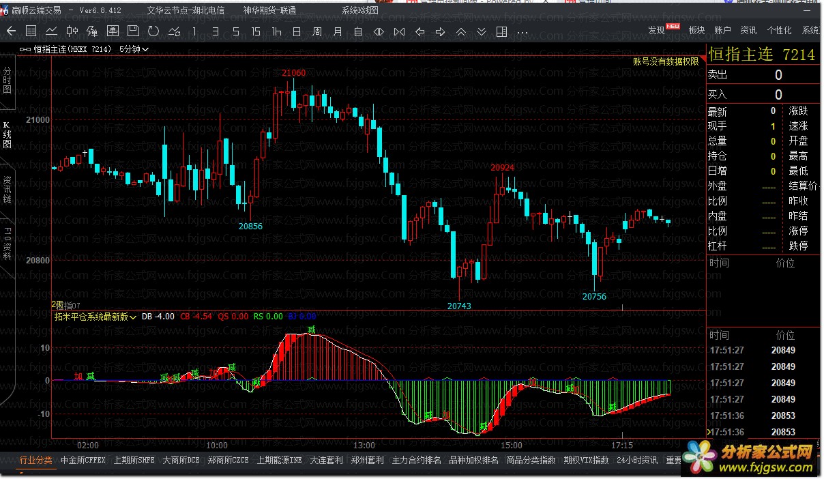Select the 商品分类指数 bottom tab

point(531,460)
